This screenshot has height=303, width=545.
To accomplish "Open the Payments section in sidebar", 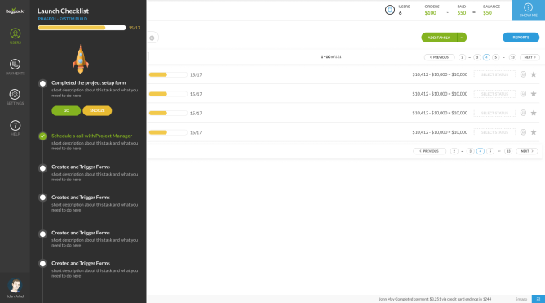I will tap(15, 67).
